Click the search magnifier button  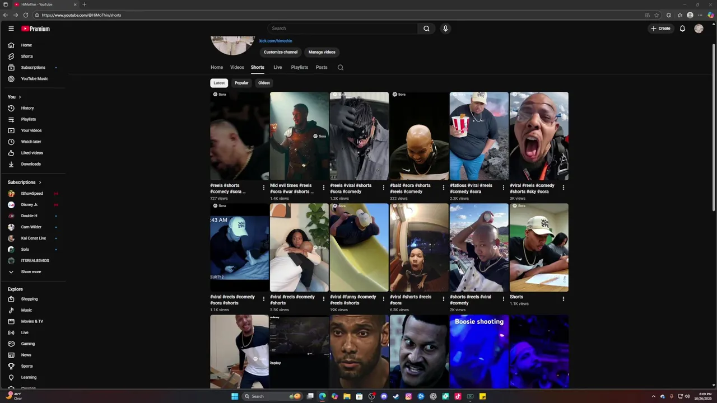point(426,29)
